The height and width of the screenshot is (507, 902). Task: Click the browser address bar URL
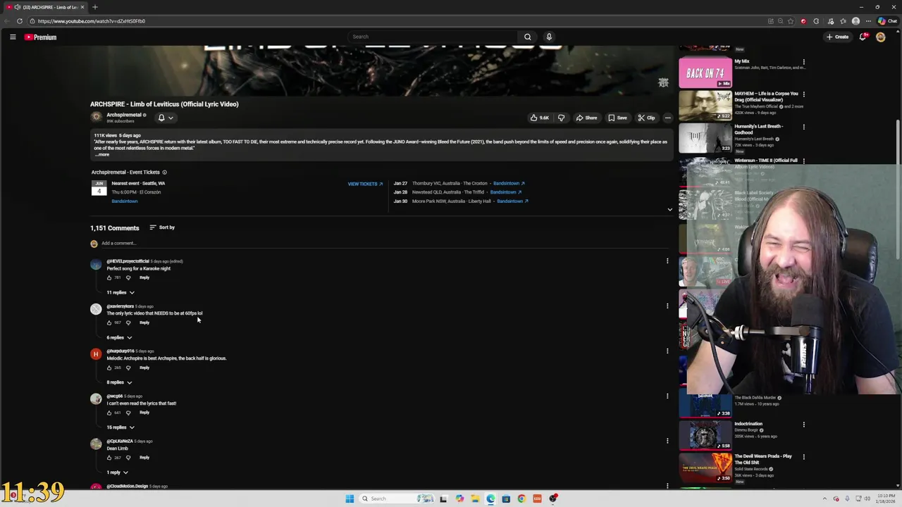pos(92,21)
